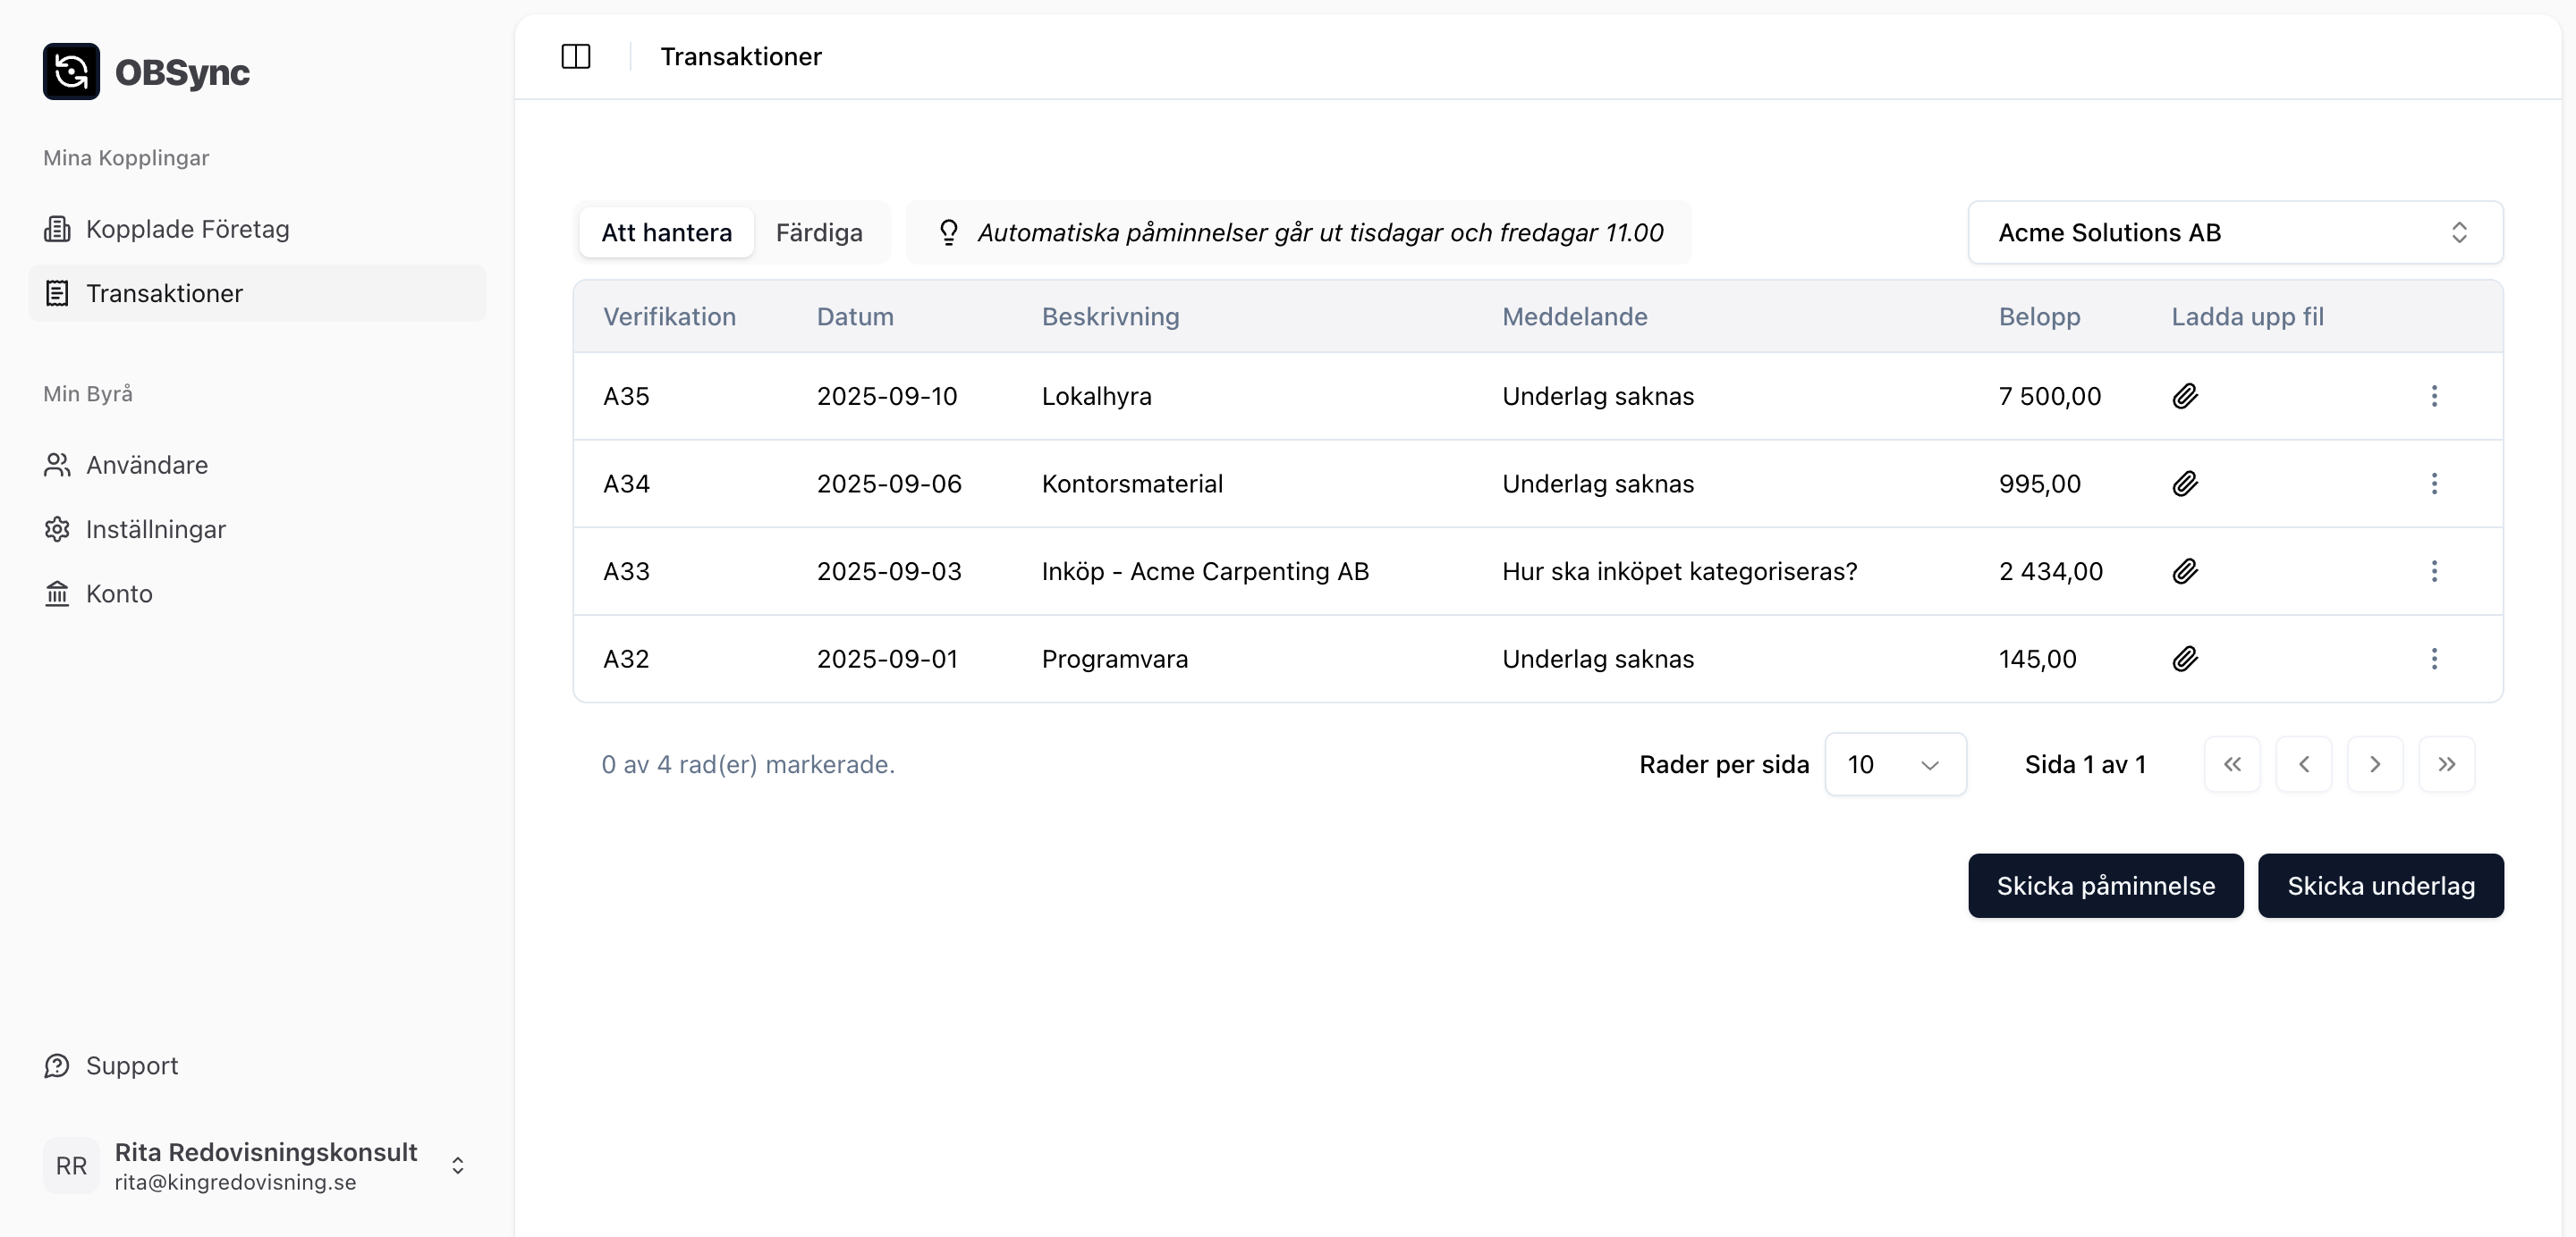Expand the Rader per sida dropdown
The height and width of the screenshot is (1237, 2576).
[1895, 764]
